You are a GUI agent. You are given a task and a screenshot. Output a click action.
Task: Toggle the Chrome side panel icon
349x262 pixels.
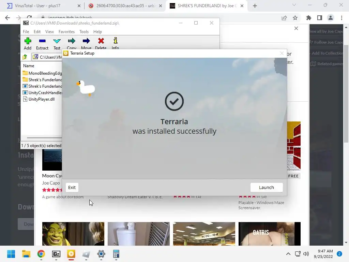click(320, 18)
